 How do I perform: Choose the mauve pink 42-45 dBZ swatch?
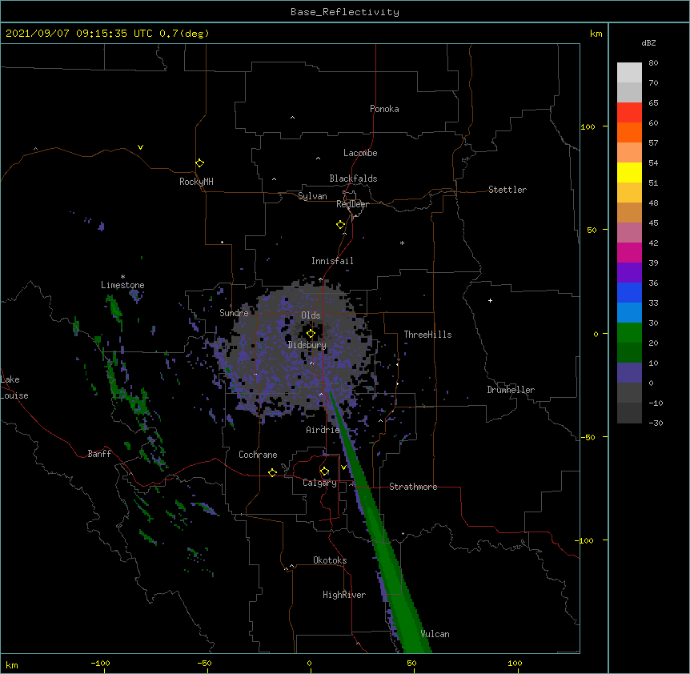(629, 233)
